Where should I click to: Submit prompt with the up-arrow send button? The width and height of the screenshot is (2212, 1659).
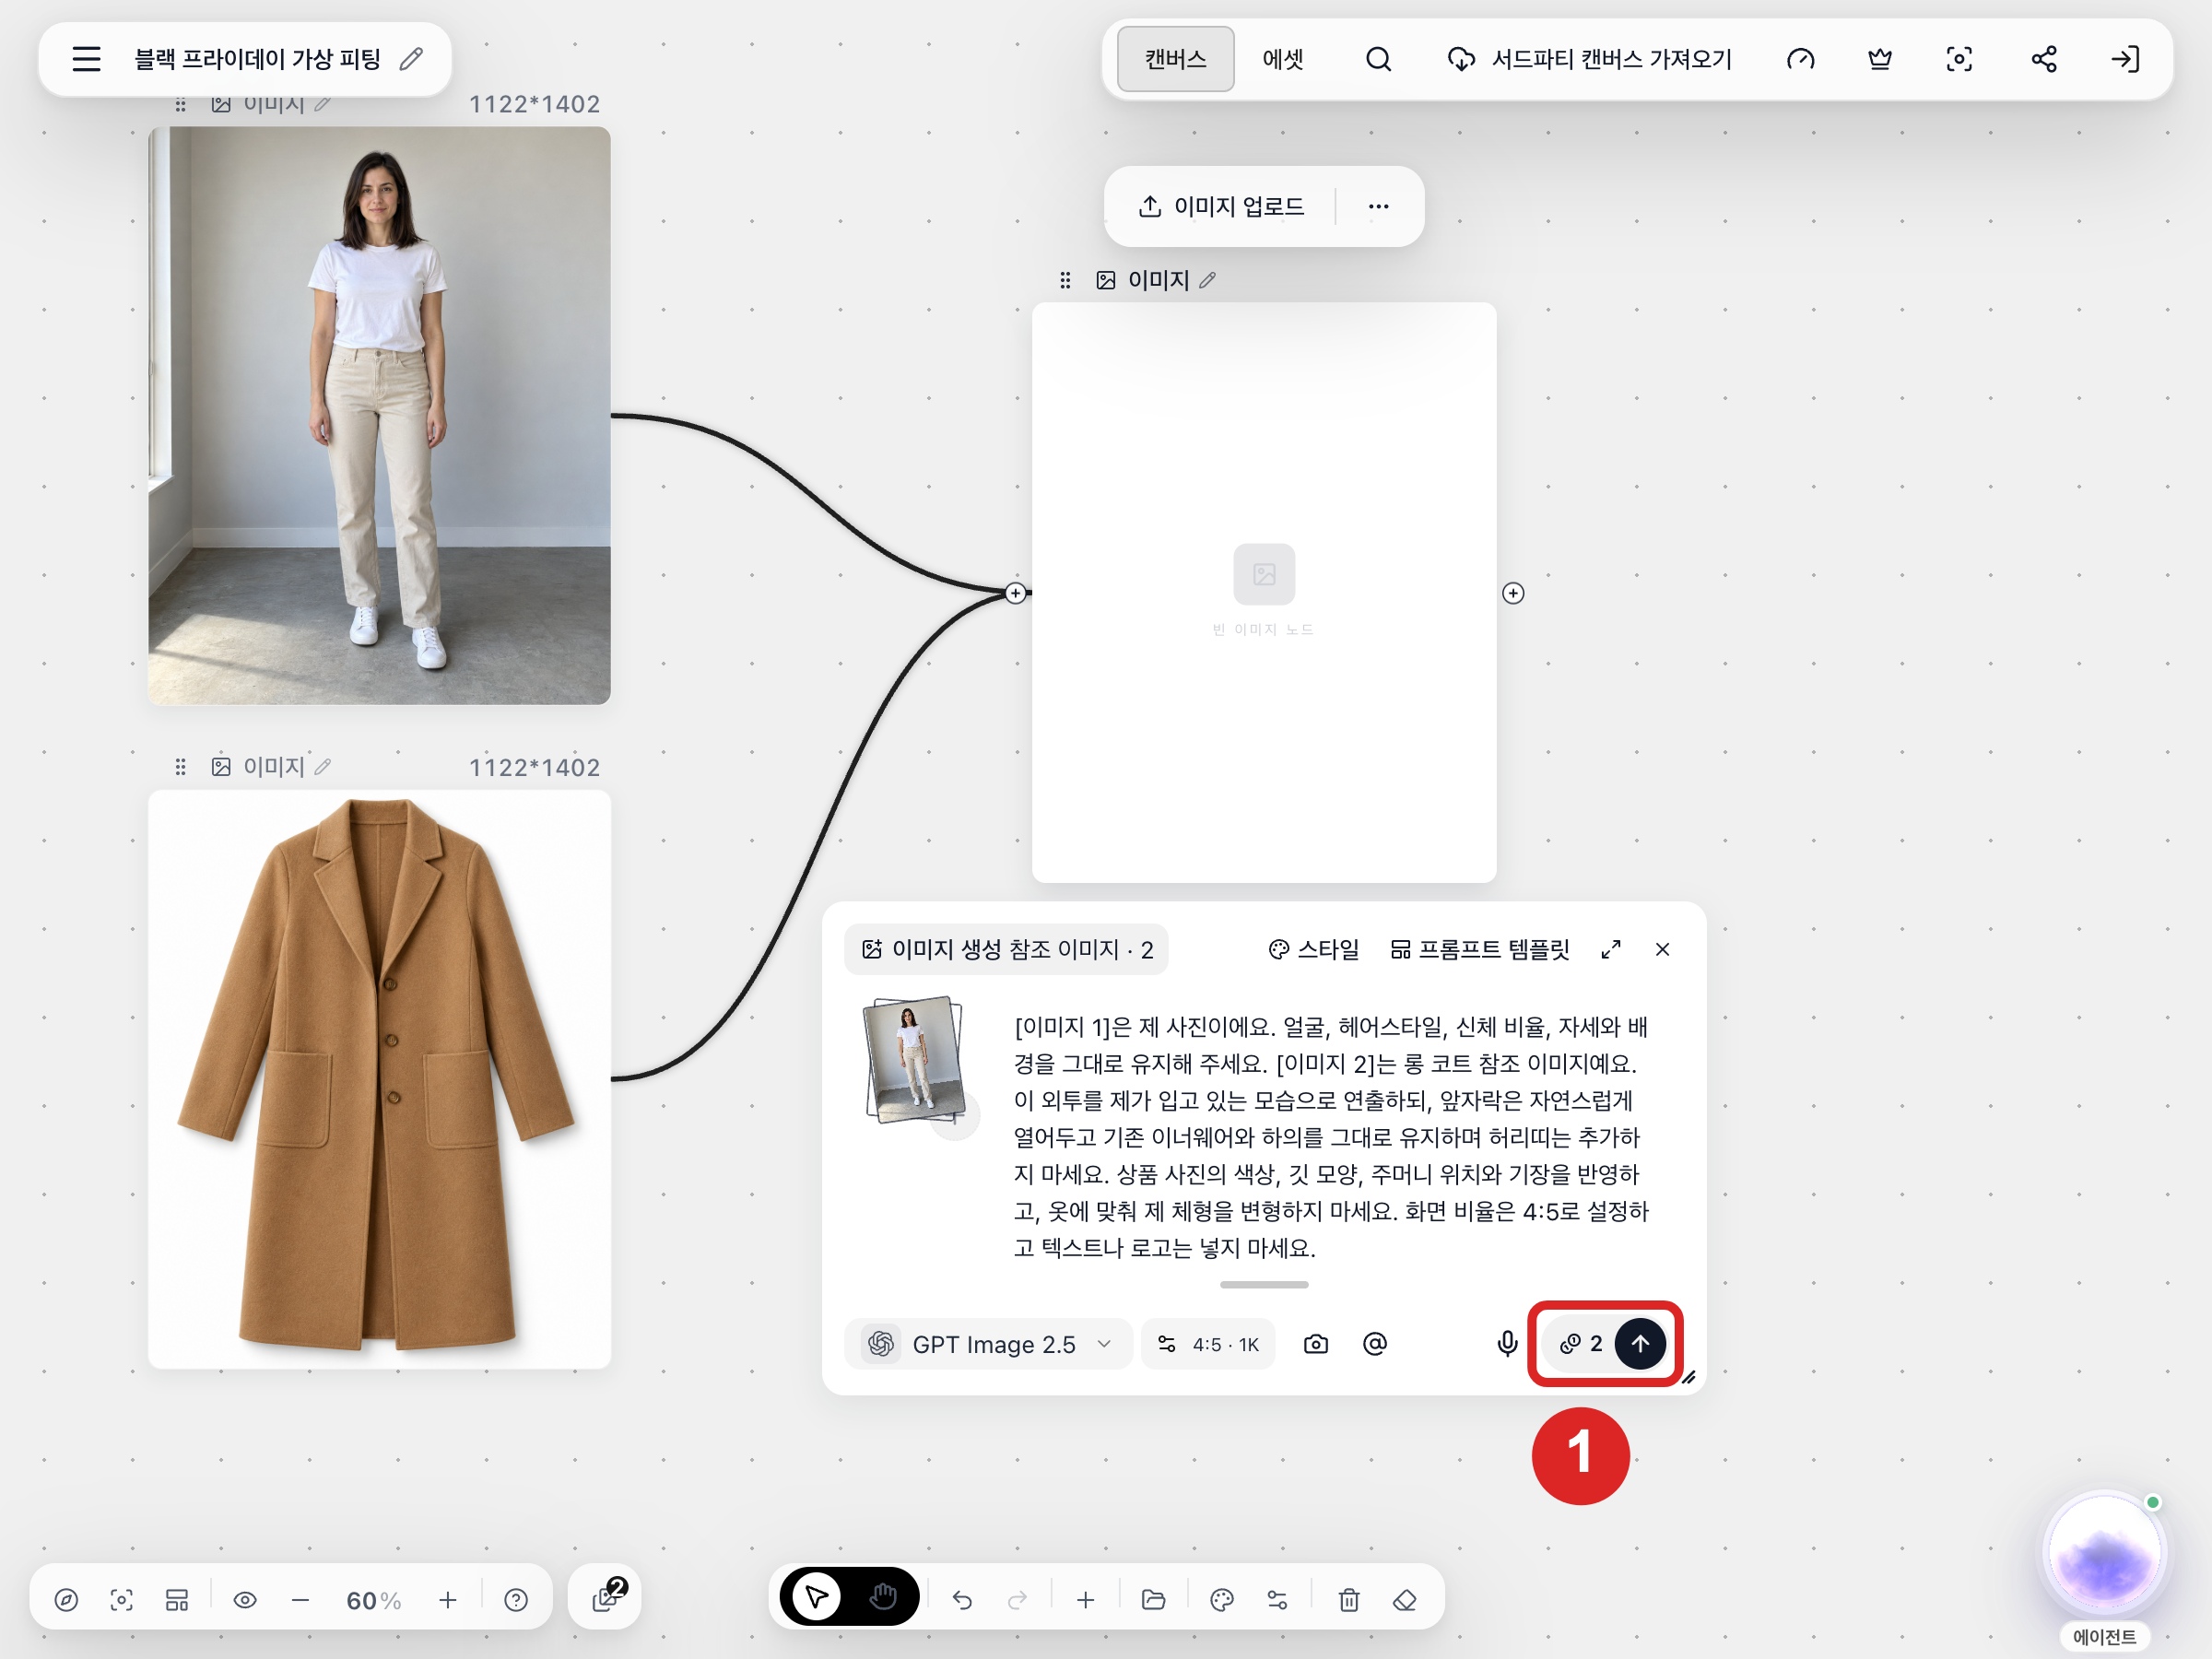1640,1343
